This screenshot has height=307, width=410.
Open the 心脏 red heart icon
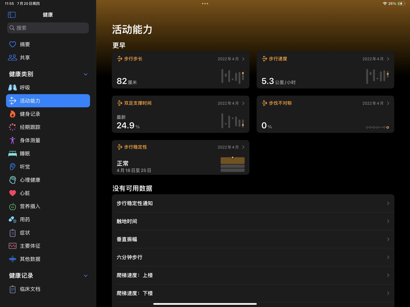13,193
